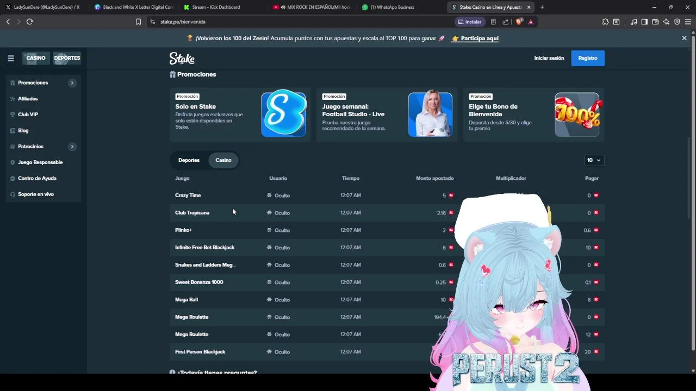Expand the Promociones sidebar submenu
The width and height of the screenshot is (696, 391).
click(x=72, y=83)
